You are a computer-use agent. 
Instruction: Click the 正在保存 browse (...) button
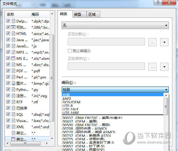(x=152, y=67)
